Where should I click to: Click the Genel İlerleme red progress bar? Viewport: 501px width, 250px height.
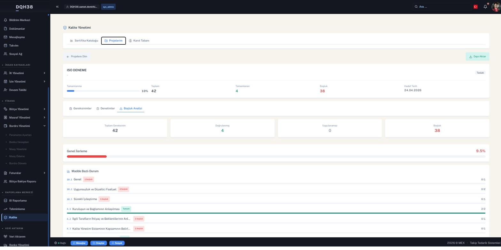[x=87, y=157]
